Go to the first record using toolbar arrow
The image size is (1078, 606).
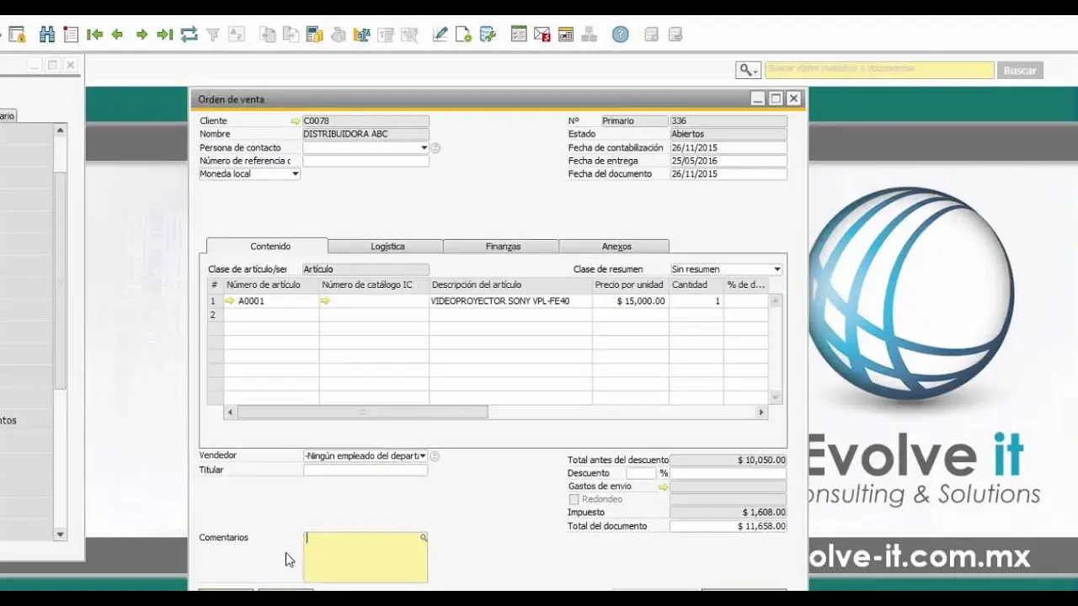click(x=95, y=34)
